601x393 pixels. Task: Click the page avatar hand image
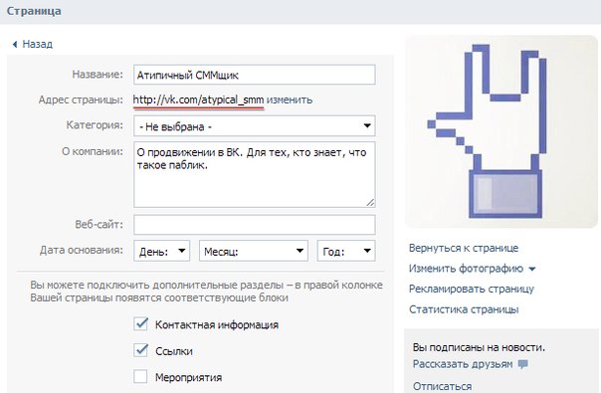[501, 131]
